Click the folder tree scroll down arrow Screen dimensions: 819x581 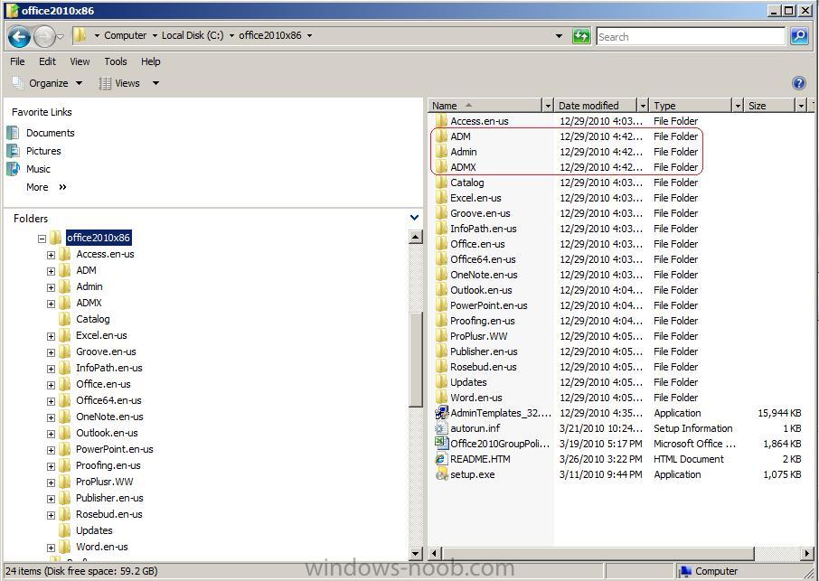(416, 553)
